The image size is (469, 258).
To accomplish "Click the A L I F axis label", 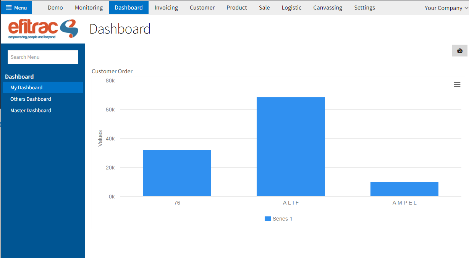I will 291,203.
